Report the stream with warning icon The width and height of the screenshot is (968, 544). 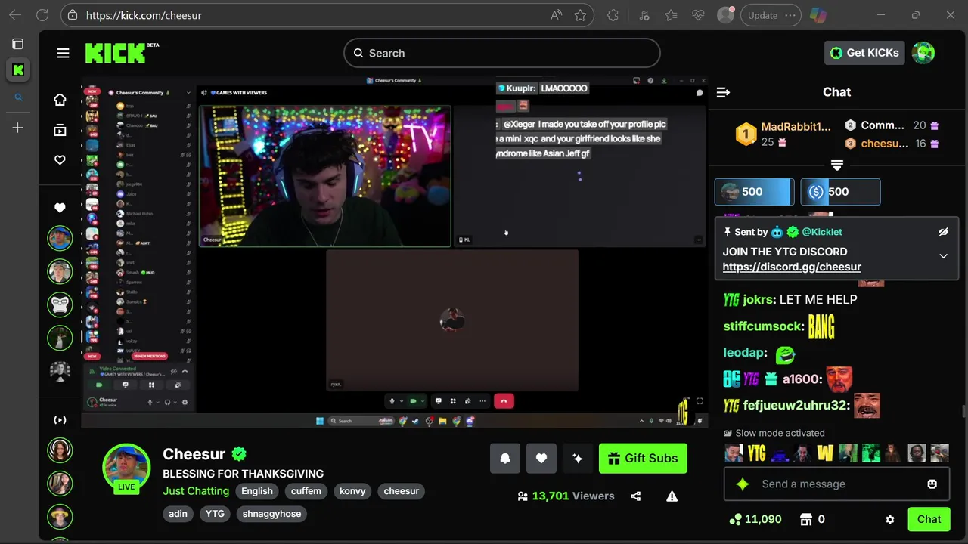point(672,496)
